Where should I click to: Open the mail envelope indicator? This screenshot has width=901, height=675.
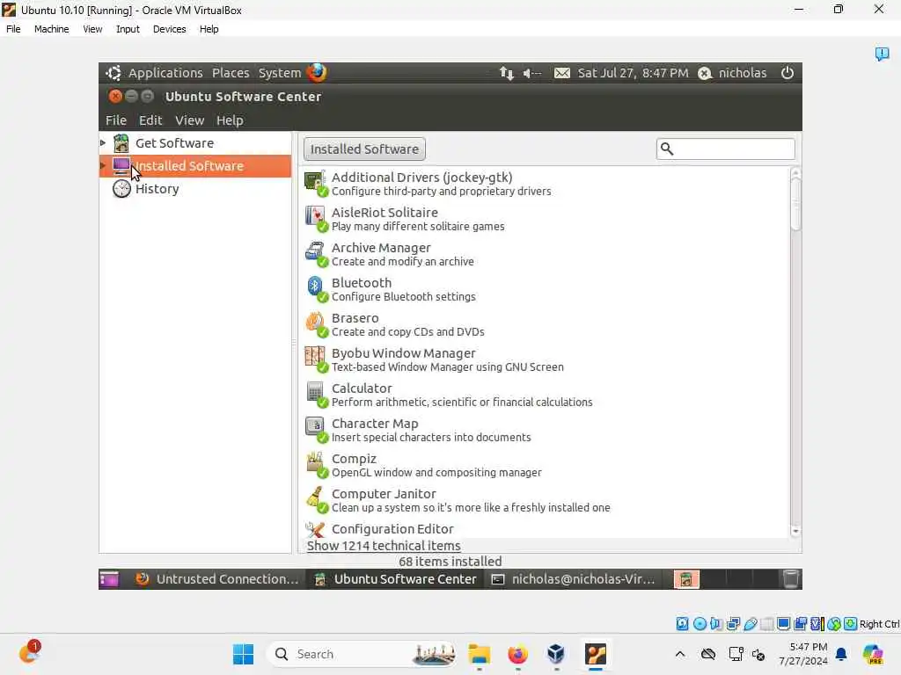562,73
